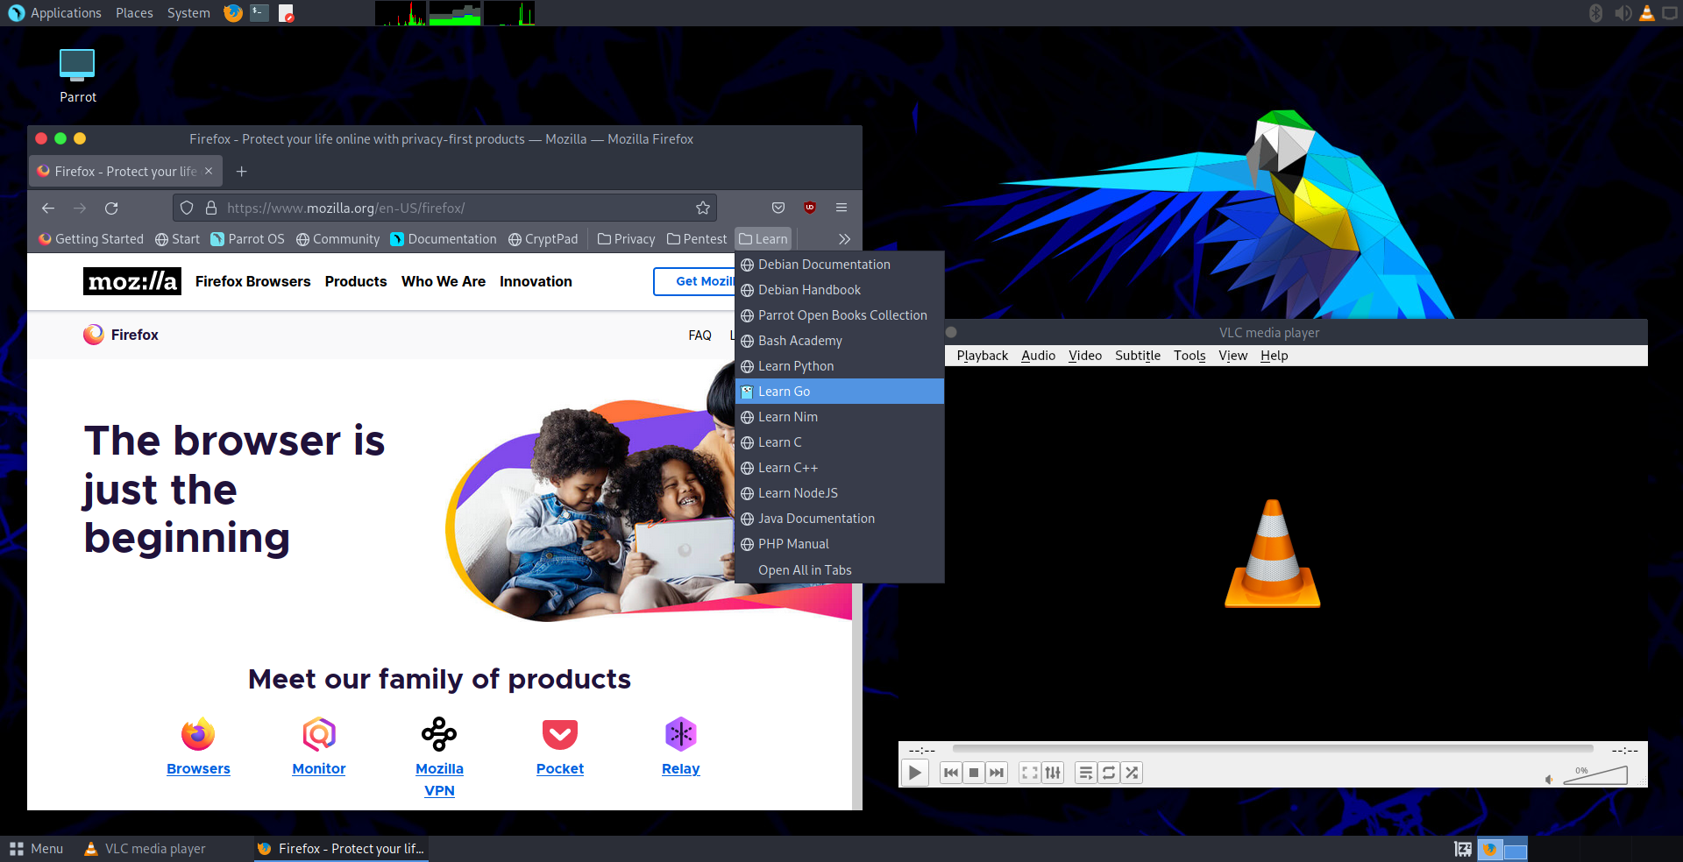Enable random playback in VLC
Image resolution: width=1683 pixels, height=862 pixels.
(x=1132, y=773)
